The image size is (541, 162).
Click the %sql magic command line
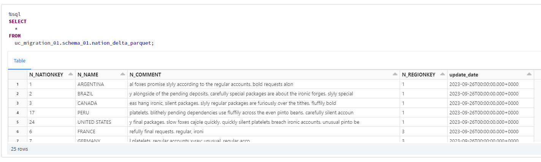pos(15,14)
